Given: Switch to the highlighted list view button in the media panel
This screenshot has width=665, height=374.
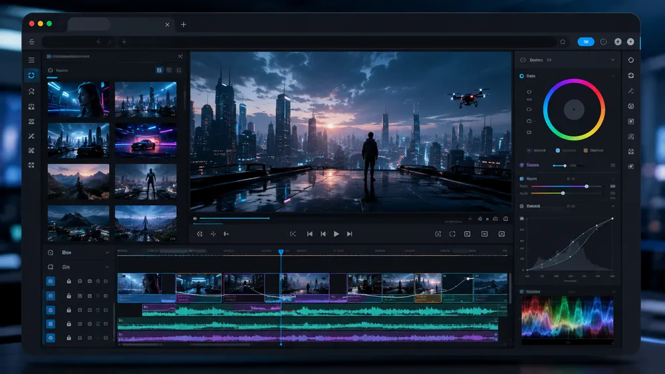Looking at the screenshot, I should 159,70.
